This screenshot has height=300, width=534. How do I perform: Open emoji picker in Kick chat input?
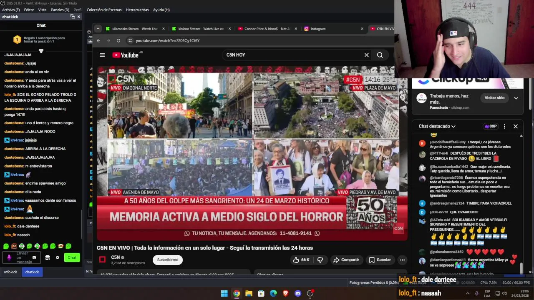point(34,257)
